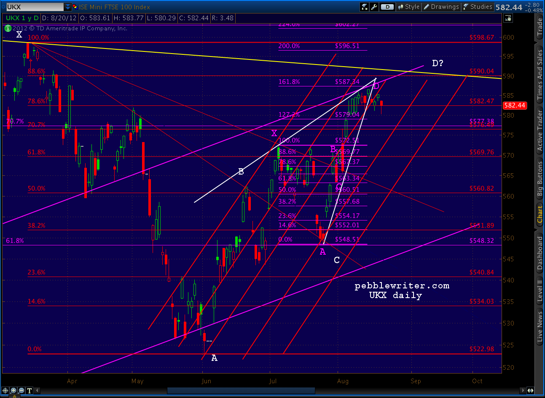Image resolution: width=545 pixels, height=398 pixels.
Task: Click the Sep label on the time axis
Action: point(416,381)
